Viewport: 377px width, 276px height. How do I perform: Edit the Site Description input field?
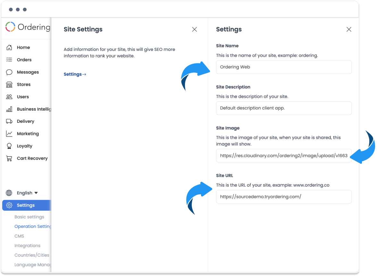(x=284, y=108)
